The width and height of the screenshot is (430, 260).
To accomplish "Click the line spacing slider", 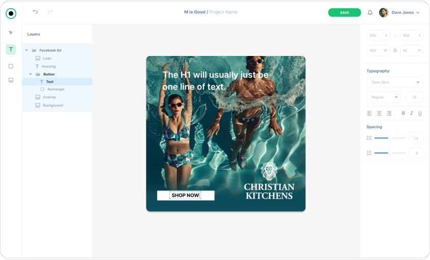I will click(390, 138).
